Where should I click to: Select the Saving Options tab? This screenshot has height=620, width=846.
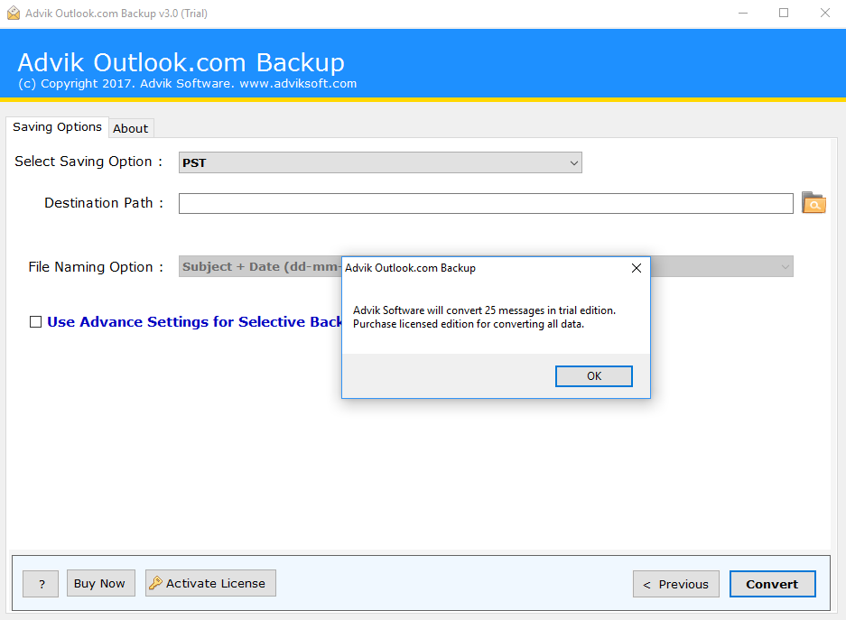point(57,127)
